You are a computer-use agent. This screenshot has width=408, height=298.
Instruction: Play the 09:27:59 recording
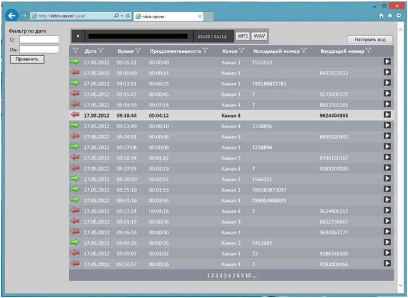(x=387, y=168)
